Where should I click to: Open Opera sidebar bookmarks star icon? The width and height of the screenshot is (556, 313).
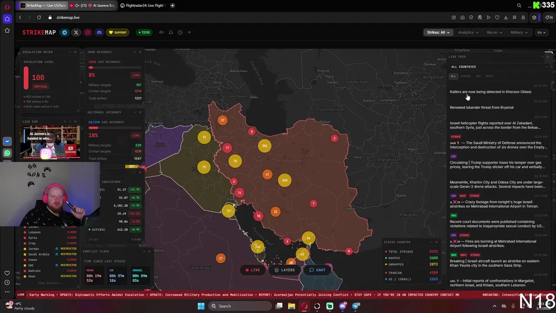point(7,30)
